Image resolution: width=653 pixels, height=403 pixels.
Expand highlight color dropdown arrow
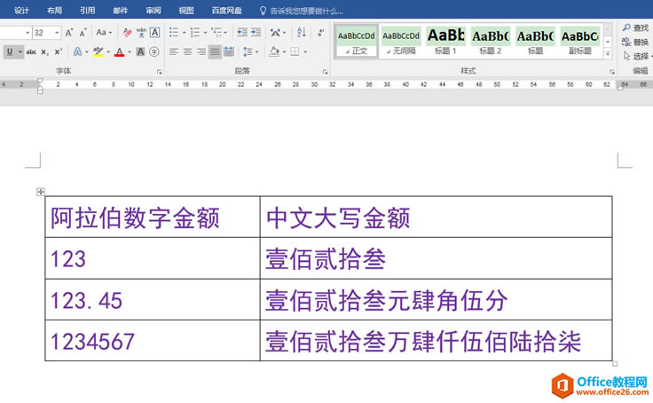coord(108,51)
